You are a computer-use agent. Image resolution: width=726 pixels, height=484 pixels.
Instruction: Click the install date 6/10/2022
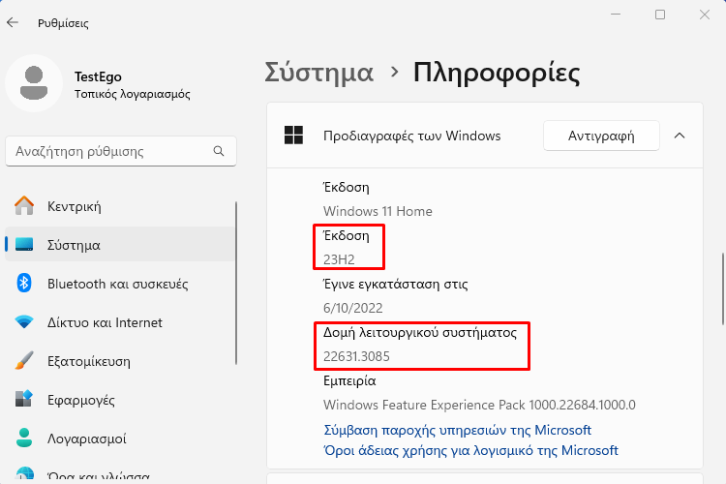click(x=352, y=308)
